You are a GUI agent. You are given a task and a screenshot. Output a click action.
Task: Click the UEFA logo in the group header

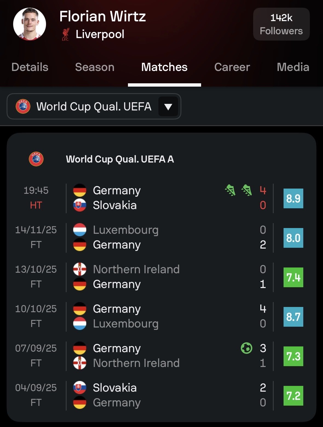coord(36,159)
